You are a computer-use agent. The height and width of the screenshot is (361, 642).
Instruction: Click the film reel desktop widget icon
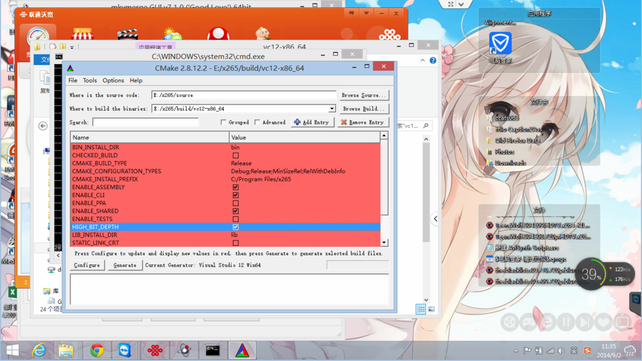click(510, 323)
